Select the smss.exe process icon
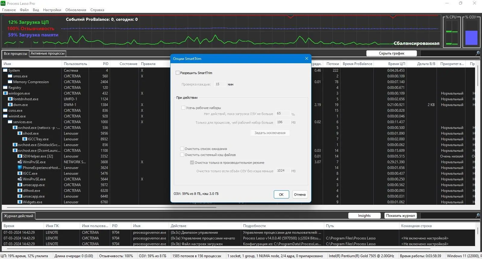482x259 pixels. click(10, 76)
